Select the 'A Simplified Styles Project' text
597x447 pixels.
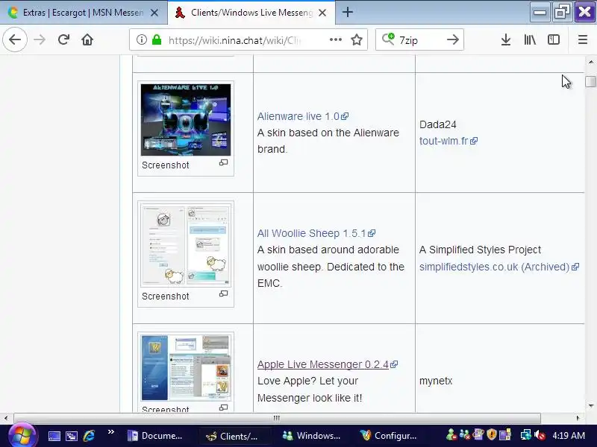pyautogui.click(x=480, y=250)
